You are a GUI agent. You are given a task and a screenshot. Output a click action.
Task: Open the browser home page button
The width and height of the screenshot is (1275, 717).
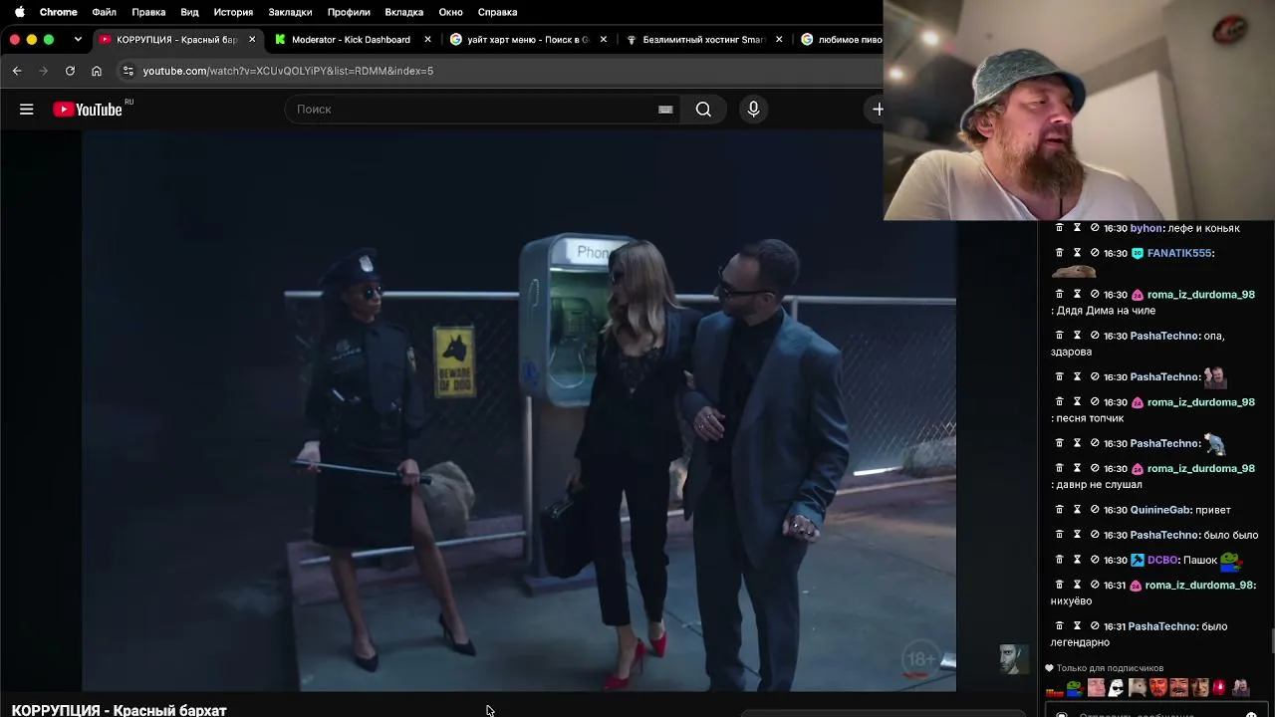(x=97, y=71)
